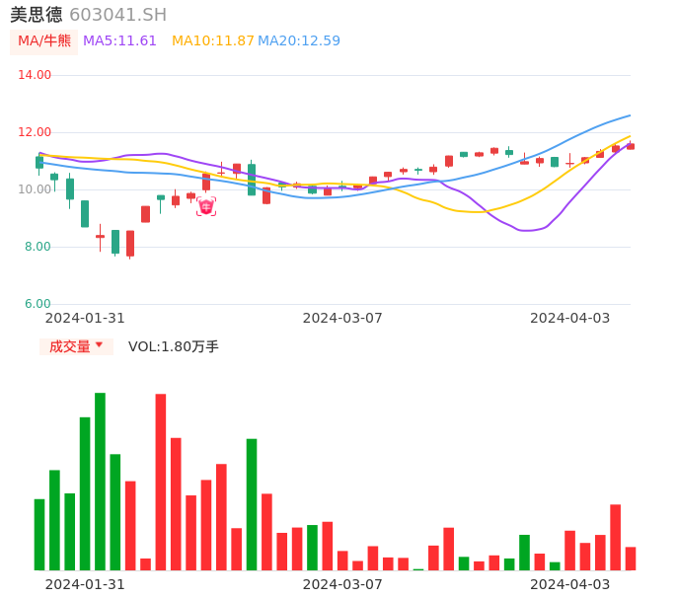Select the ticker code 603041.SH
Screen dimensions: 677x598
click(x=118, y=15)
